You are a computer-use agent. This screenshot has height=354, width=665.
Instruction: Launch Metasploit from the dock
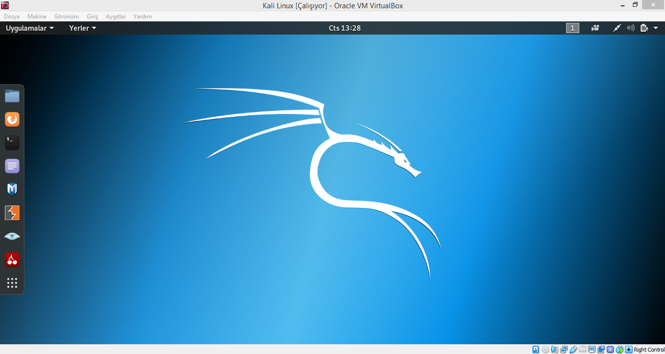pos(12,189)
